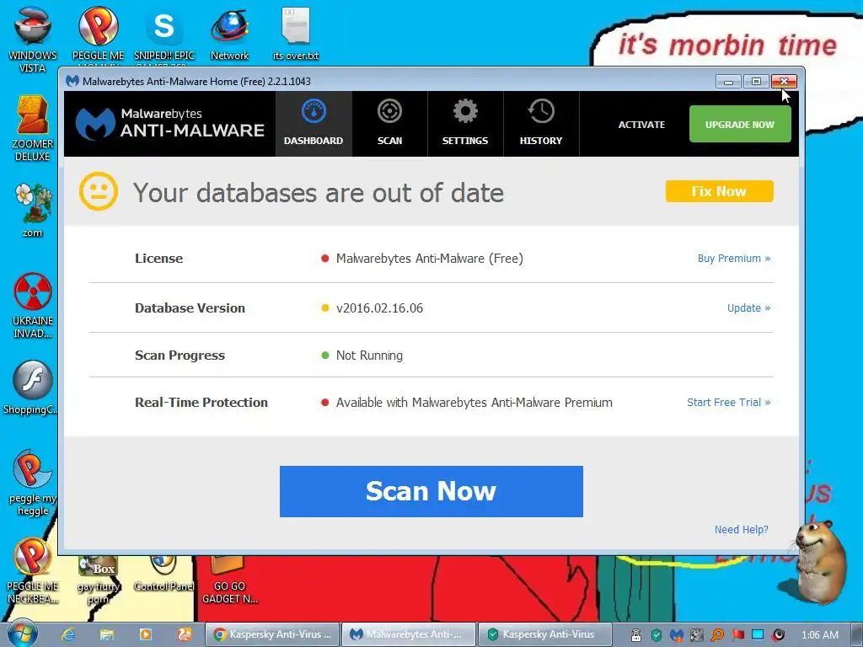
Task: Select the GO GO GADGET N... folder
Action: [229, 580]
